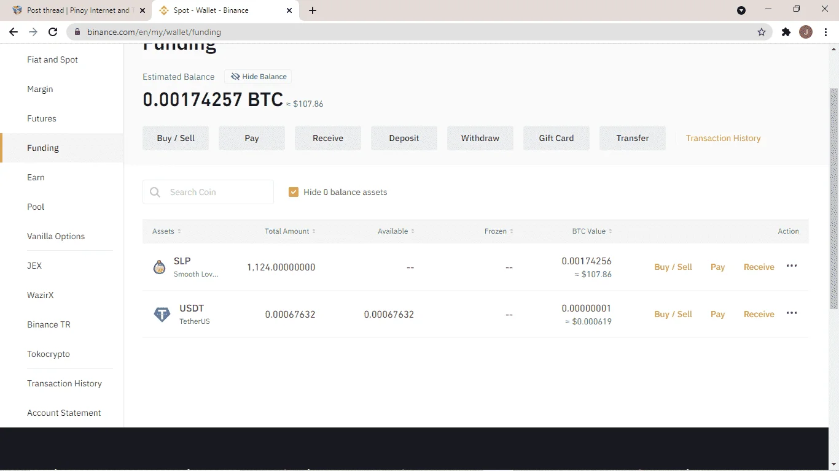The height and width of the screenshot is (471, 839).
Task: Open more actions for the SLP row
Action: (792, 266)
